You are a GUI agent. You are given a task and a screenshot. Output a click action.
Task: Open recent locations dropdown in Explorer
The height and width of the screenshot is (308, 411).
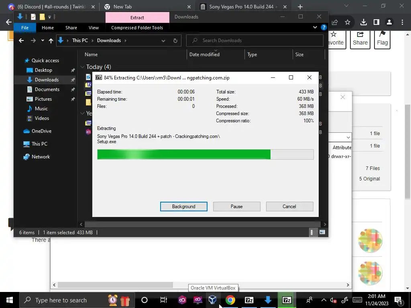tap(43, 41)
